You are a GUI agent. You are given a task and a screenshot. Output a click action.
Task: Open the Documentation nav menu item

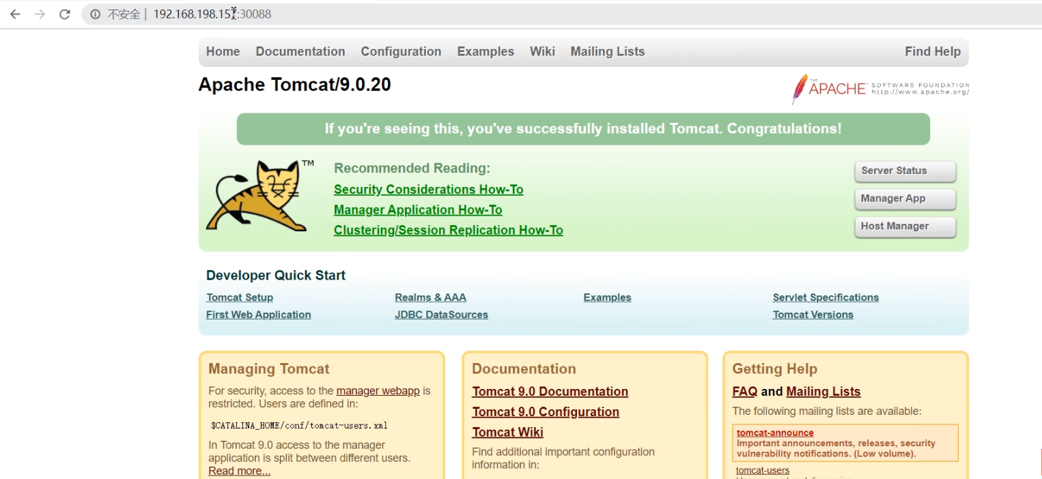(300, 52)
